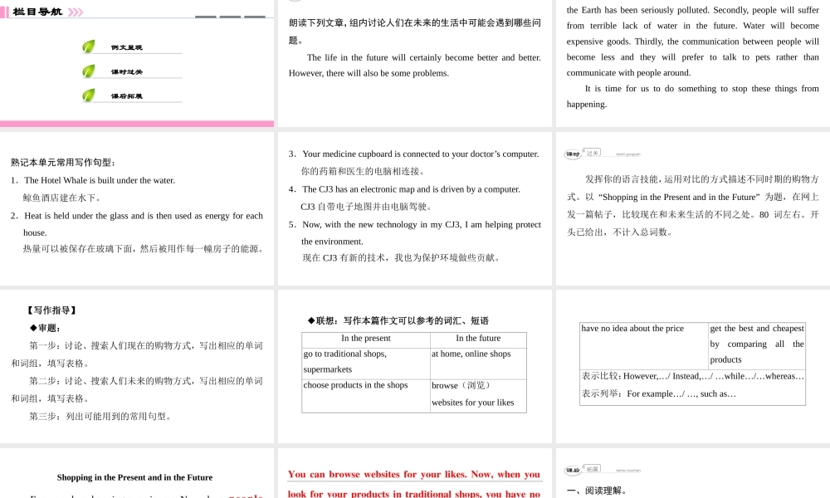830x498 pixels.
Task: Click the sentence 'However, there will also be some problems.'
Action: pos(369,74)
